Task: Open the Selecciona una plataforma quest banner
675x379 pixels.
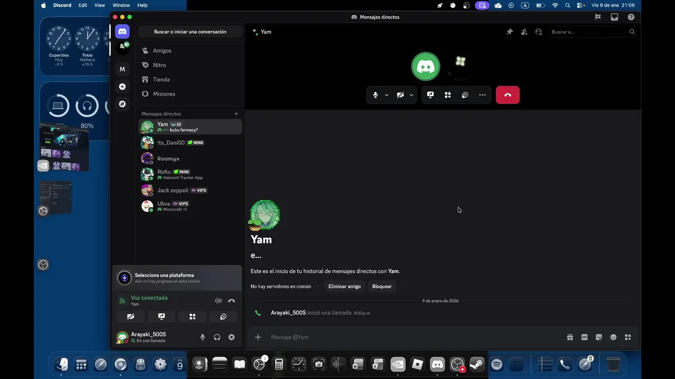Action: coord(177,278)
